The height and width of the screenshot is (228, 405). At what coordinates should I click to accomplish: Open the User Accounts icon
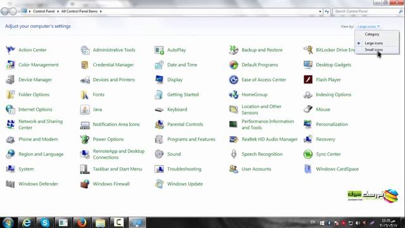[234, 169]
